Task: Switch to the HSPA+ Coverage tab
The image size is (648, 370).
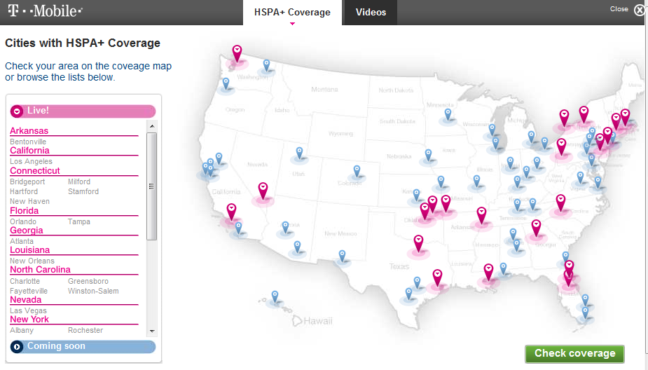Action: pos(292,13)
